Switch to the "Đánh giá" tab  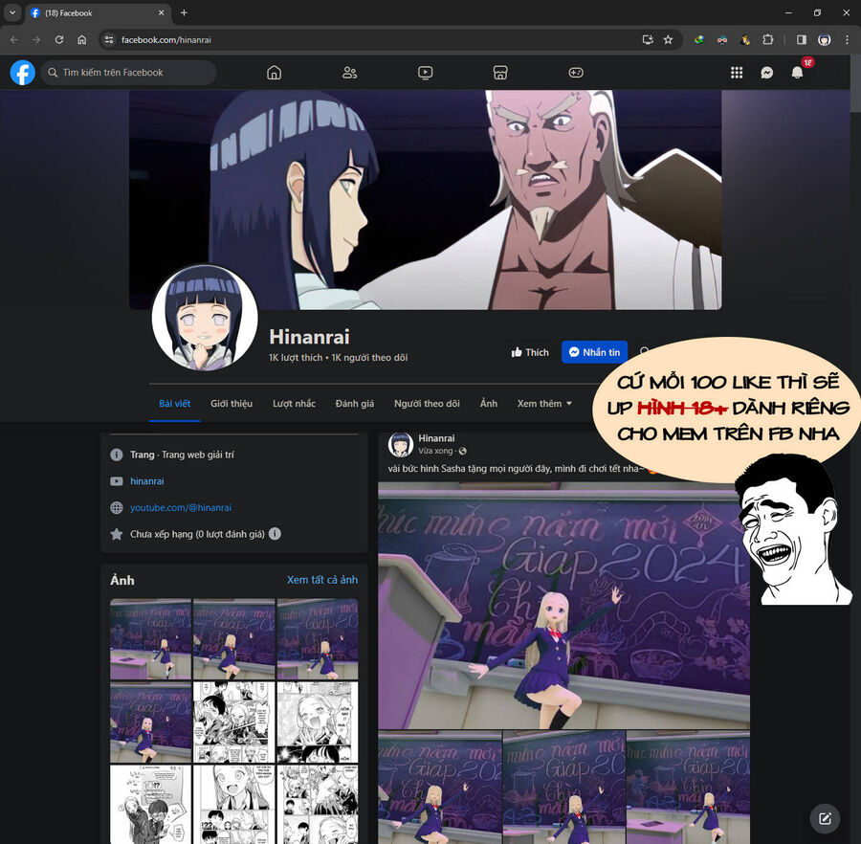355,404
